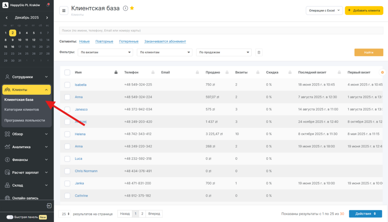Image resolution: width=388 pixels, height=222 pixels.
Task: Open the По визитам filter dropdown
Action: [105, 52]
